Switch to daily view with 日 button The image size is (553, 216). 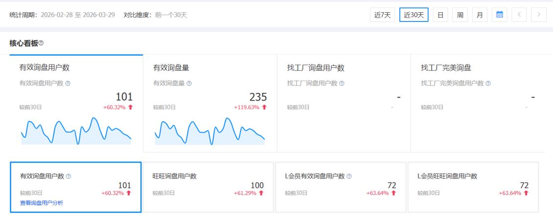(440, 15)
